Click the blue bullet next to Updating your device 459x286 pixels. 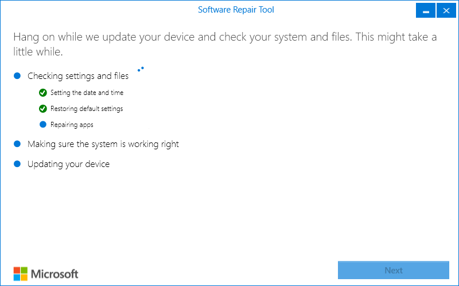click(17, 164)
